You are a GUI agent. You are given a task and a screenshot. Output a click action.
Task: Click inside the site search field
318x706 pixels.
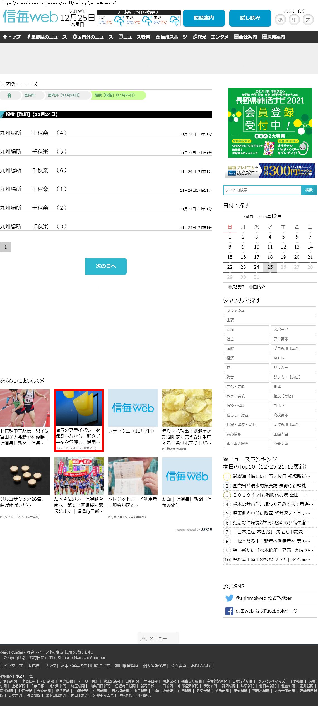(262, 190)
